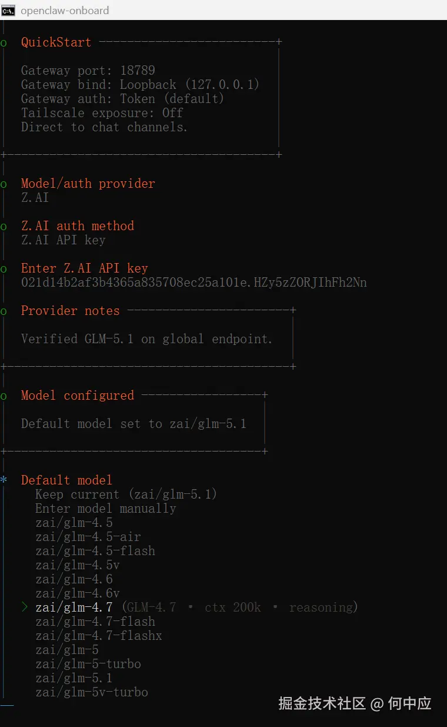Viewport: 447px width, 727px height.
Task: Click Gateway auth: Token (default) line
Action: click(x=122, y=99)
